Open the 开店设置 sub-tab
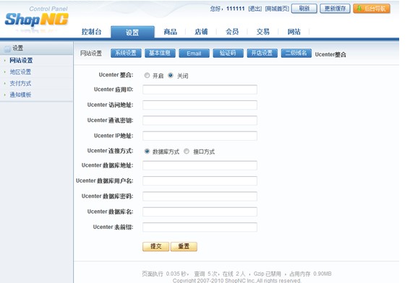 click(x=262, y=53)
